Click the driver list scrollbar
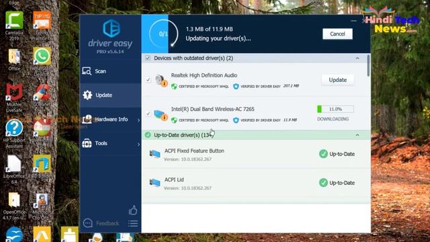 coord(368,66)
